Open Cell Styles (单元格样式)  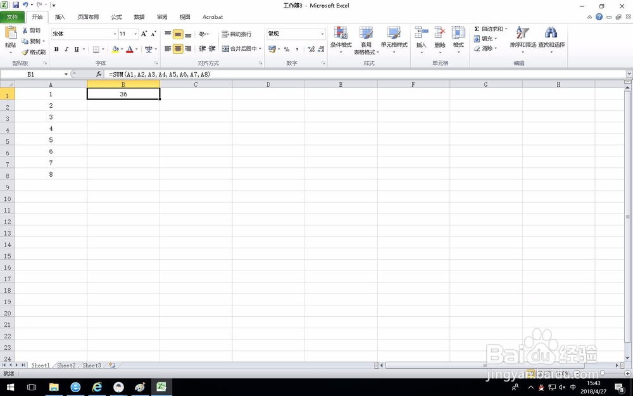(394, 39)
